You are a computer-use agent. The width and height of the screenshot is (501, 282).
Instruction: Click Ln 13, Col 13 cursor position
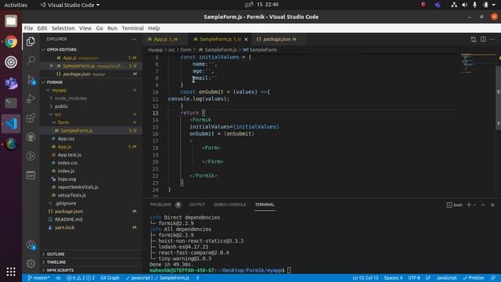click(x=366, y=278)
